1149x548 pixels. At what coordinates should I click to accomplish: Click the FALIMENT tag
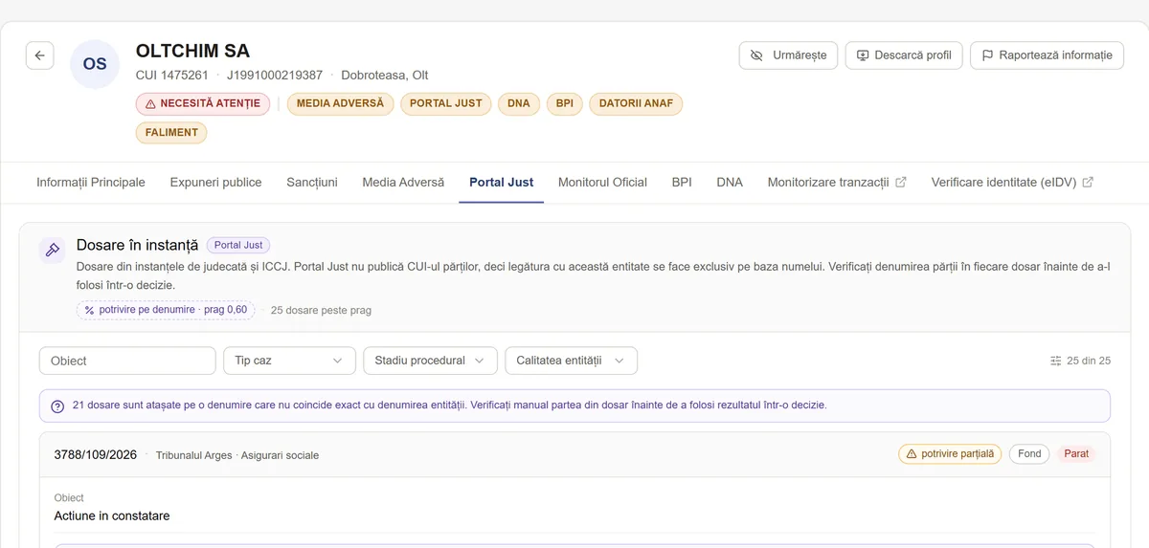pyautogui.click(x=171, y=133)
